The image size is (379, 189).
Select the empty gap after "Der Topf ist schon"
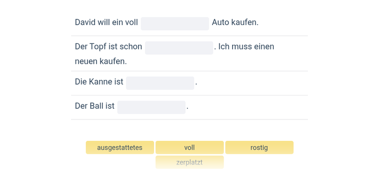[179, 48]
